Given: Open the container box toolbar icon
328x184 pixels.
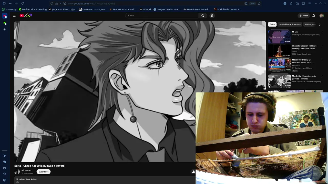Looking at the screenshot, I should tap(297, 3).
